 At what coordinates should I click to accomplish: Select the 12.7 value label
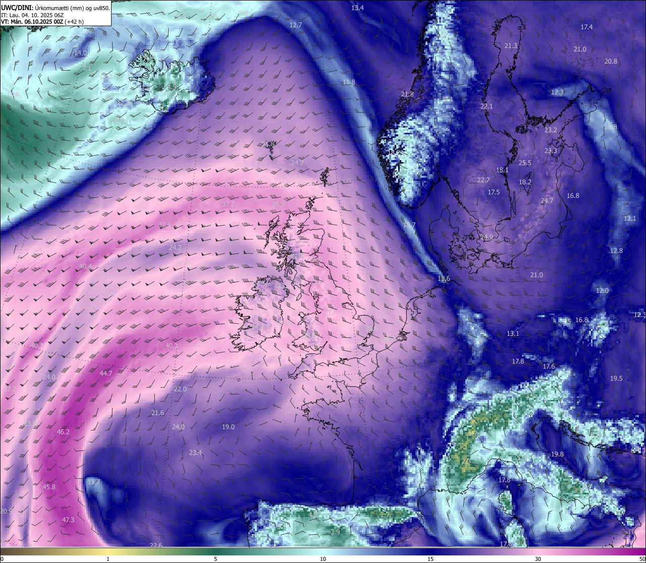click(x=296, y=25)
